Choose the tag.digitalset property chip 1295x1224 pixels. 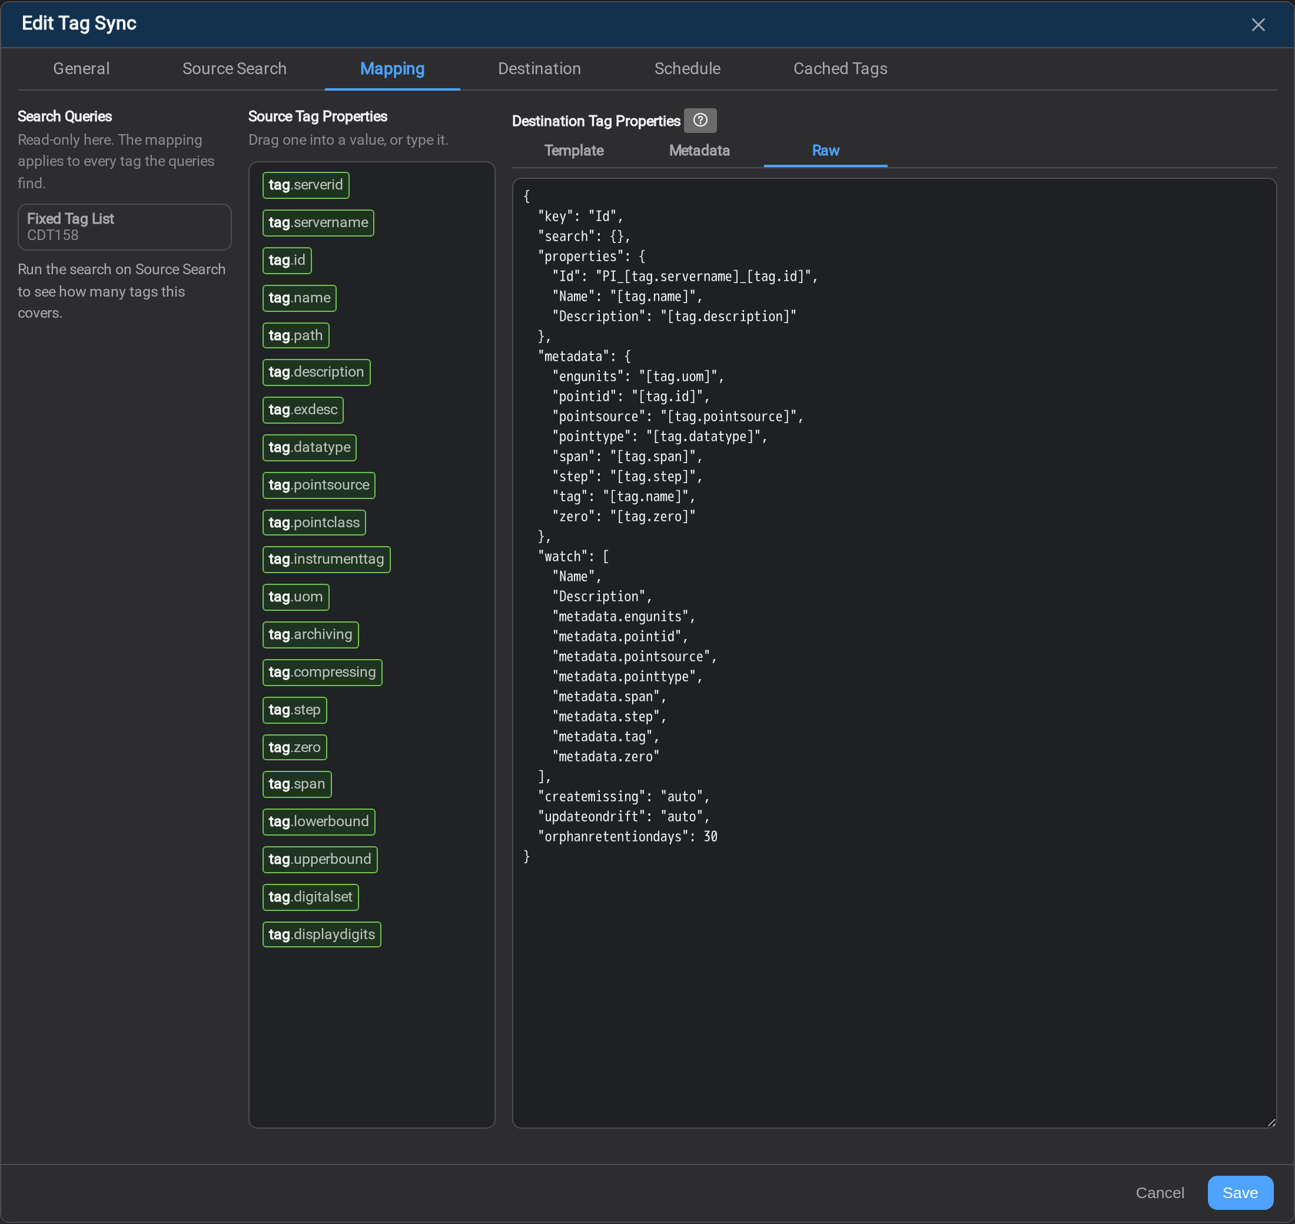(x=311, y=898)
